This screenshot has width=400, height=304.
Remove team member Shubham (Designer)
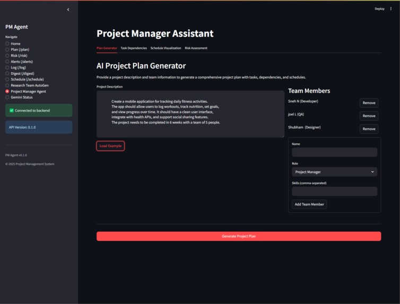(x=369, y=129)
